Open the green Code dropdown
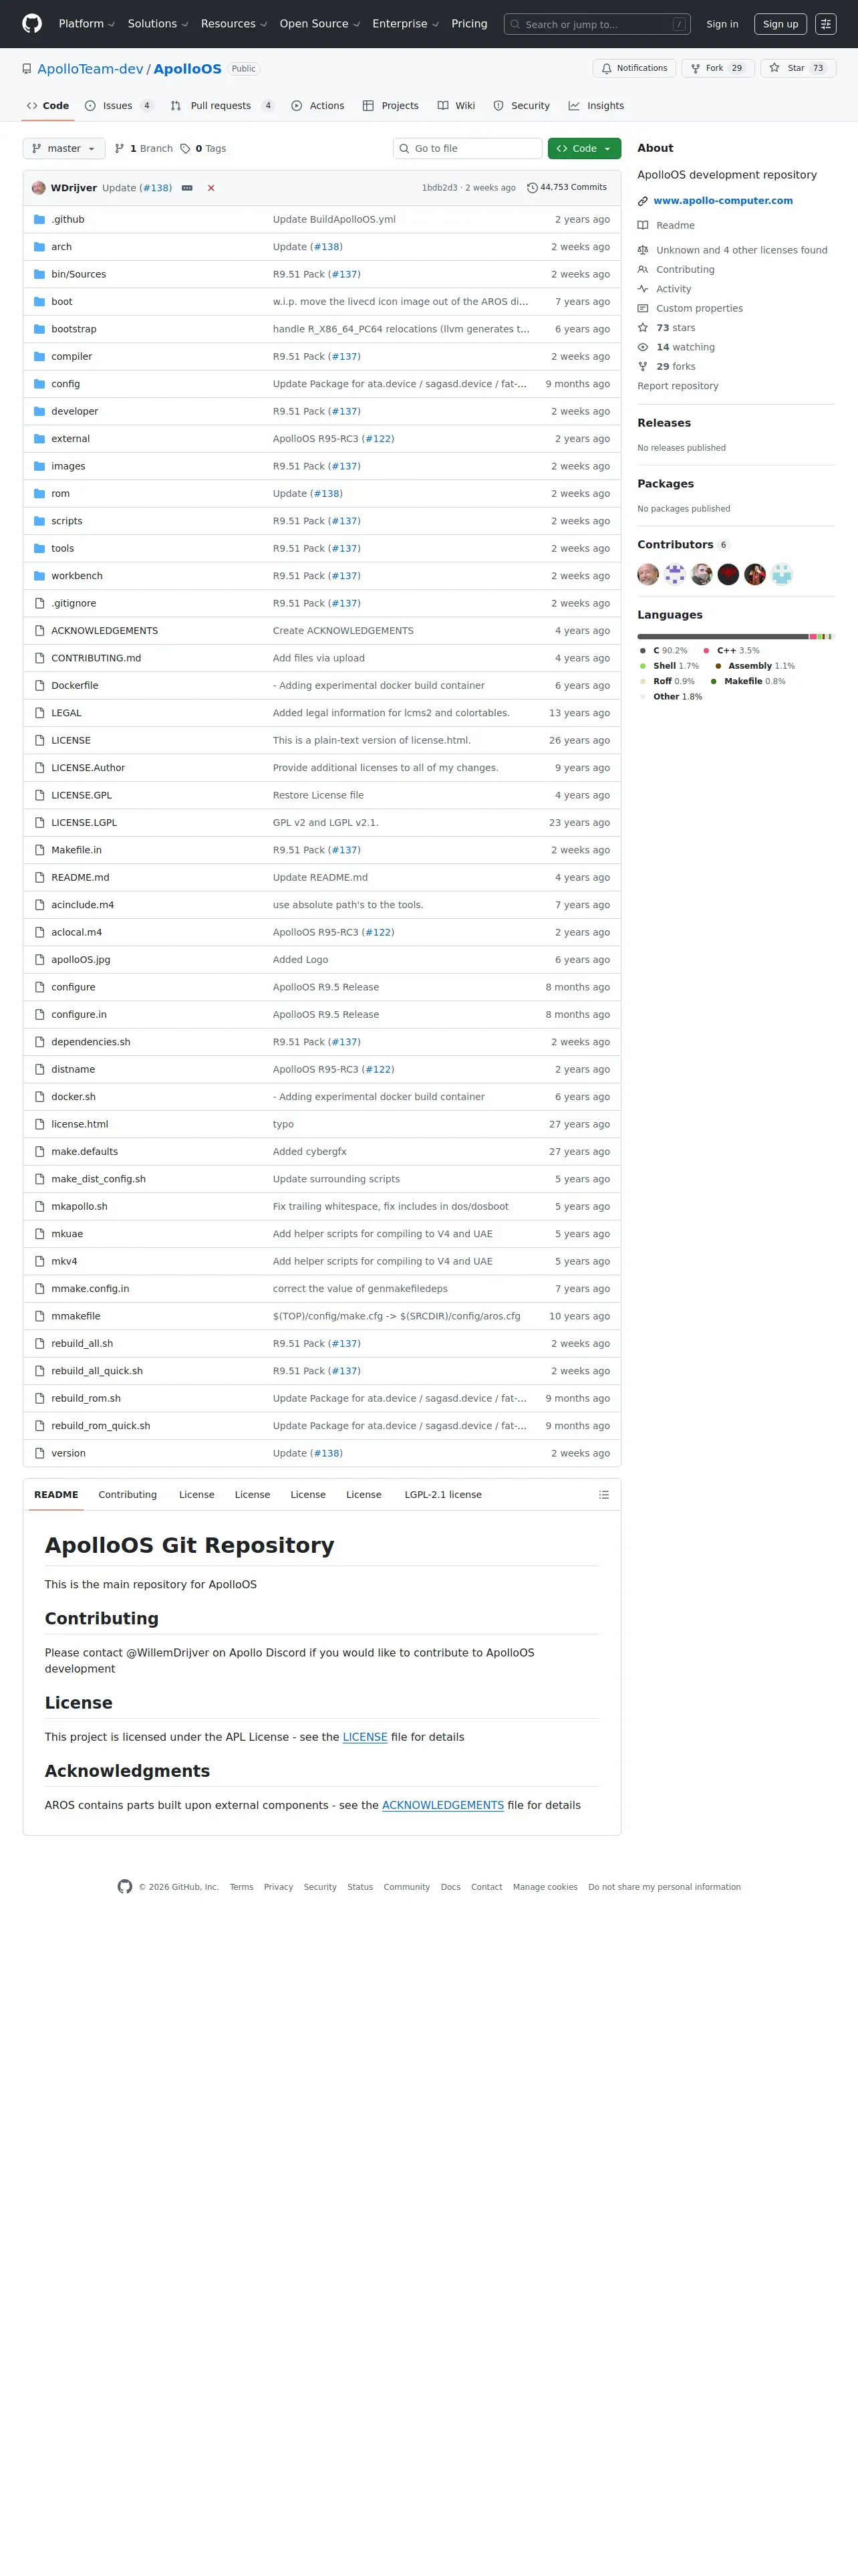Image resolution: width=858 pixels, height=2576 pixels. 584,149
